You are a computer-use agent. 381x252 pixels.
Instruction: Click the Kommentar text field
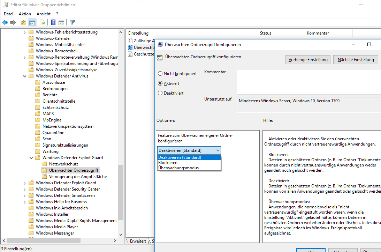[x=309, y=82]
